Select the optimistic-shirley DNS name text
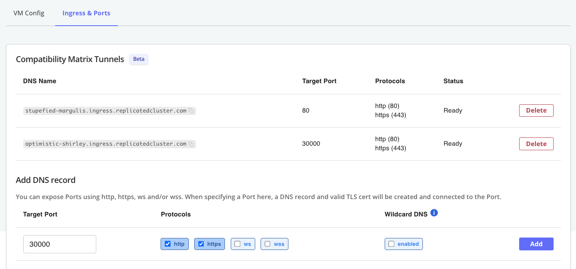 tap(104, 144)
